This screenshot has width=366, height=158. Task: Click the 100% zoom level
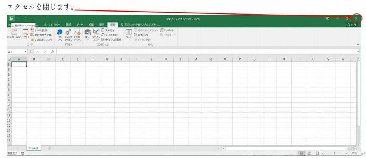[x=353, y=153]
